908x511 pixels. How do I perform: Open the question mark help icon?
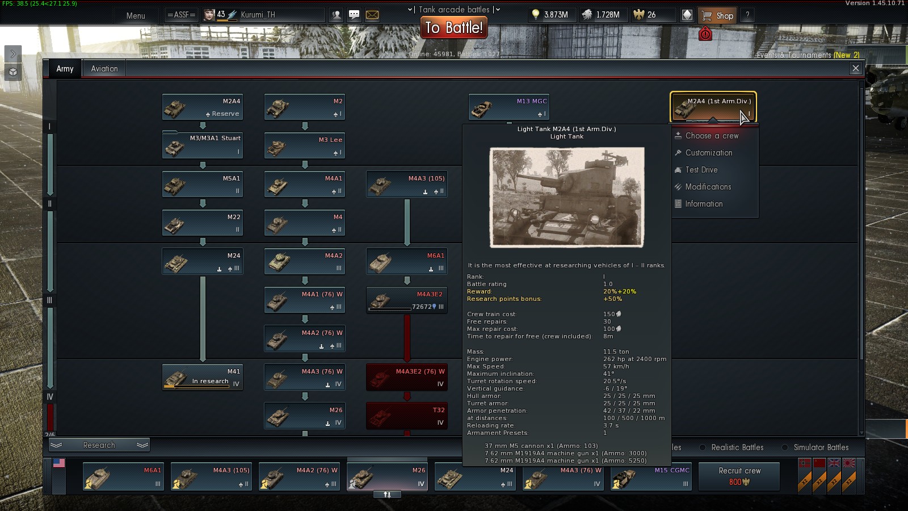(747, 15)
